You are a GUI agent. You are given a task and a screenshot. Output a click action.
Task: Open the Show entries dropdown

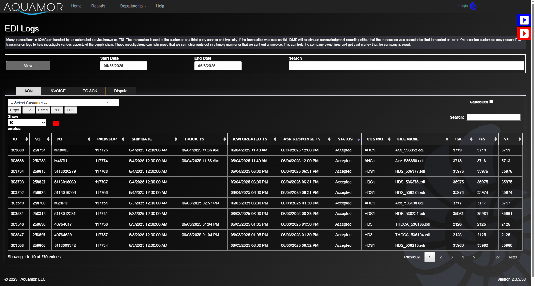coord(26,123)
